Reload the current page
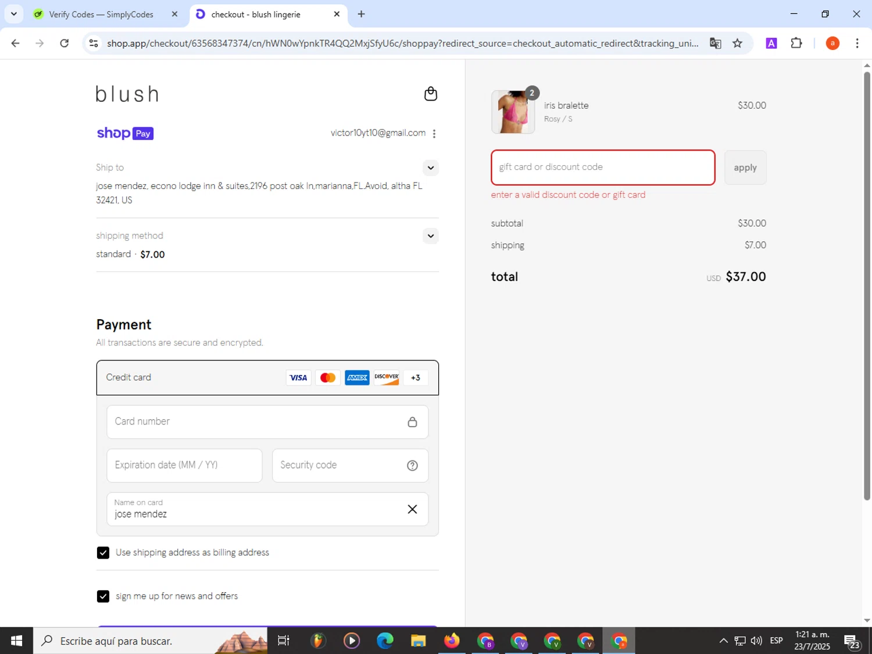The width and height of the screenshot is (872, 654). pos(65,44)
